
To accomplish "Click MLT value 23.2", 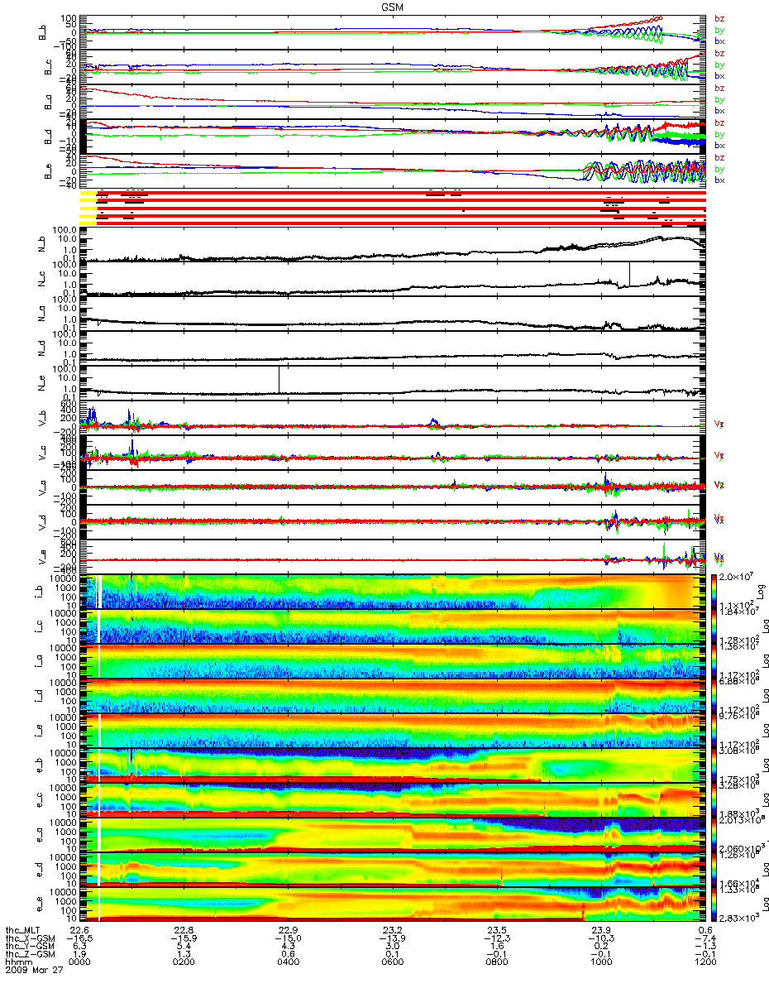I will 394,930.
